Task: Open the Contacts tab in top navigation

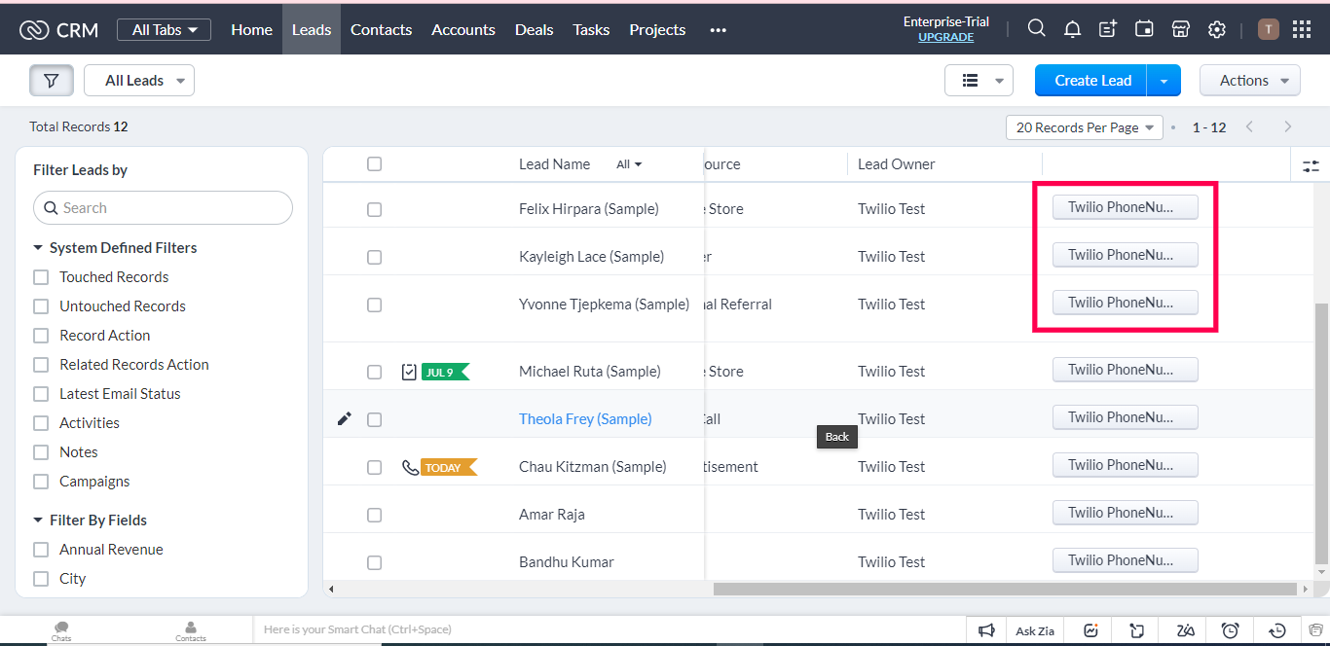Action: point(381,29)
